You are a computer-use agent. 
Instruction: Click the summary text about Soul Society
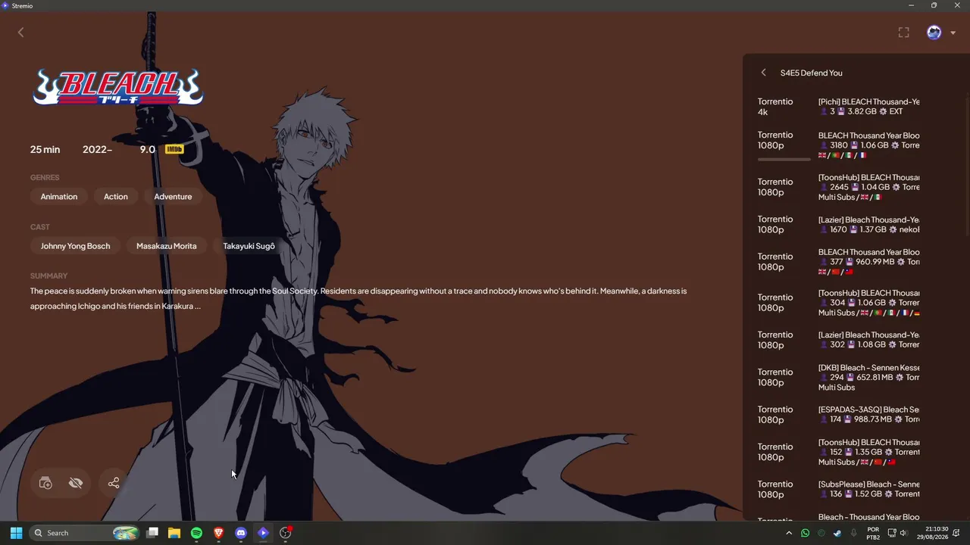pyautogui.click(x=358, y=298)
